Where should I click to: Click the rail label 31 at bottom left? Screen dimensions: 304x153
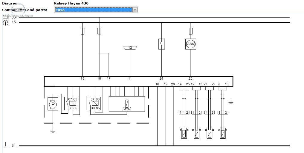coord(13,146)
